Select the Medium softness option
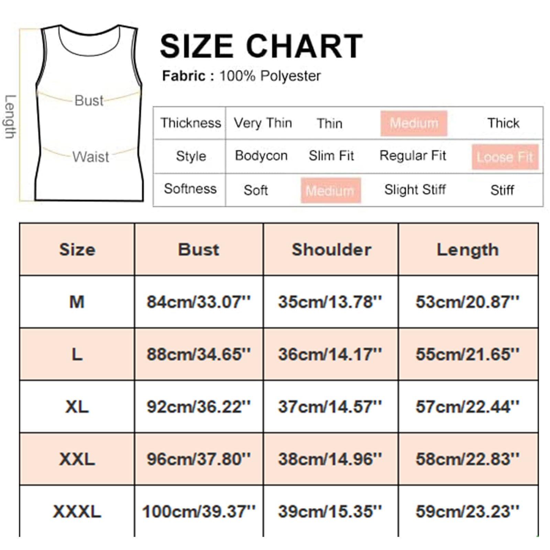Screen dimensions: 550x550 pyautogui.click(x=330, y=190)
